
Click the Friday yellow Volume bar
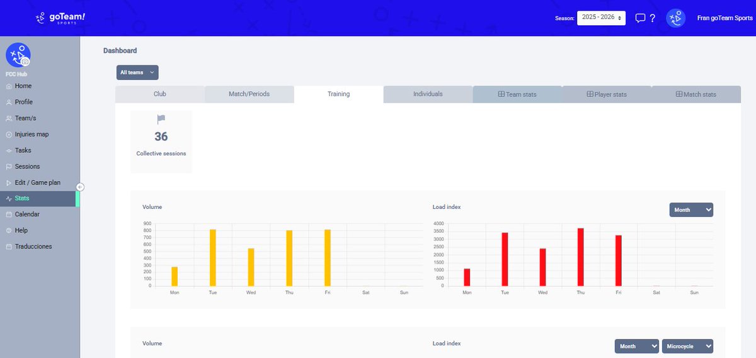pyautogui.click(x=328, y=258)
